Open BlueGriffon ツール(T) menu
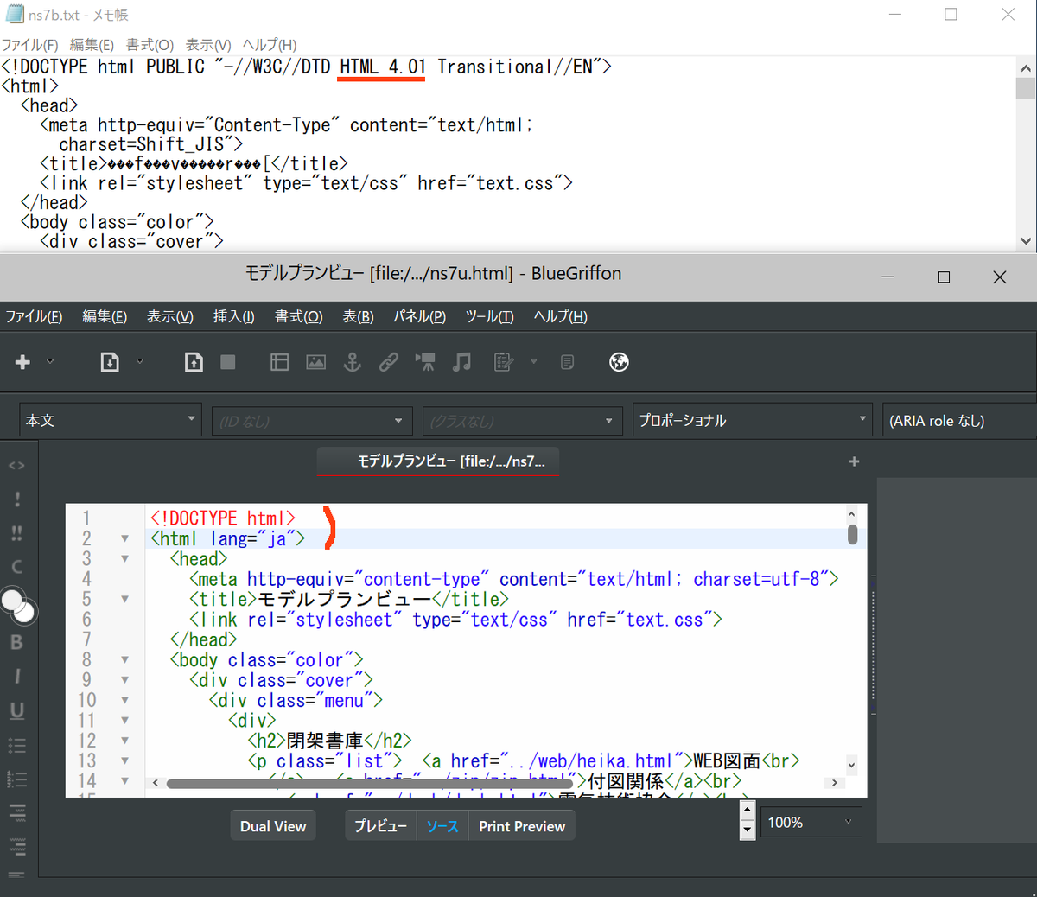This screenshot has height=897, width=1037. tap(489, 316)
